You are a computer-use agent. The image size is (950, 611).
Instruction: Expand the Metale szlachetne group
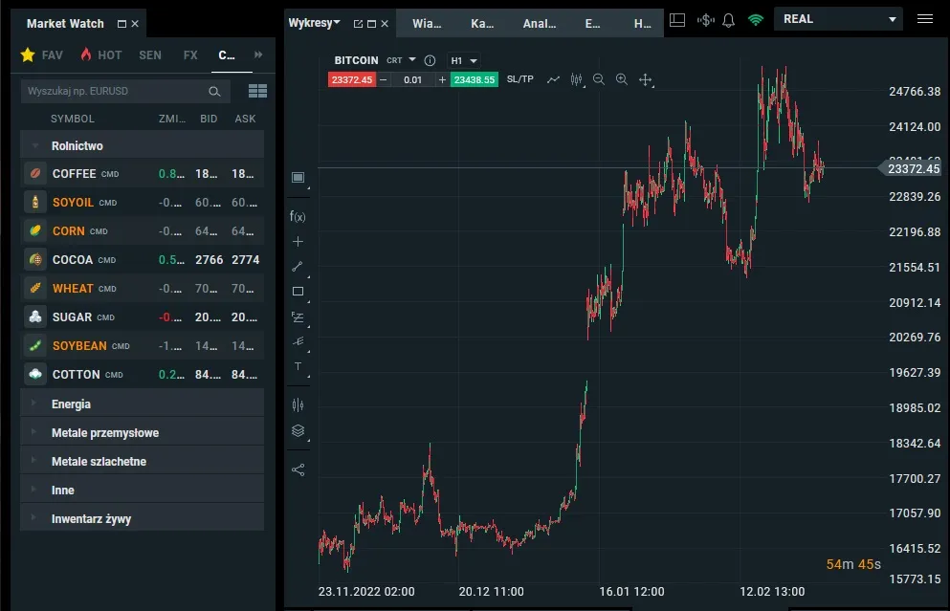tap(33, 461)
